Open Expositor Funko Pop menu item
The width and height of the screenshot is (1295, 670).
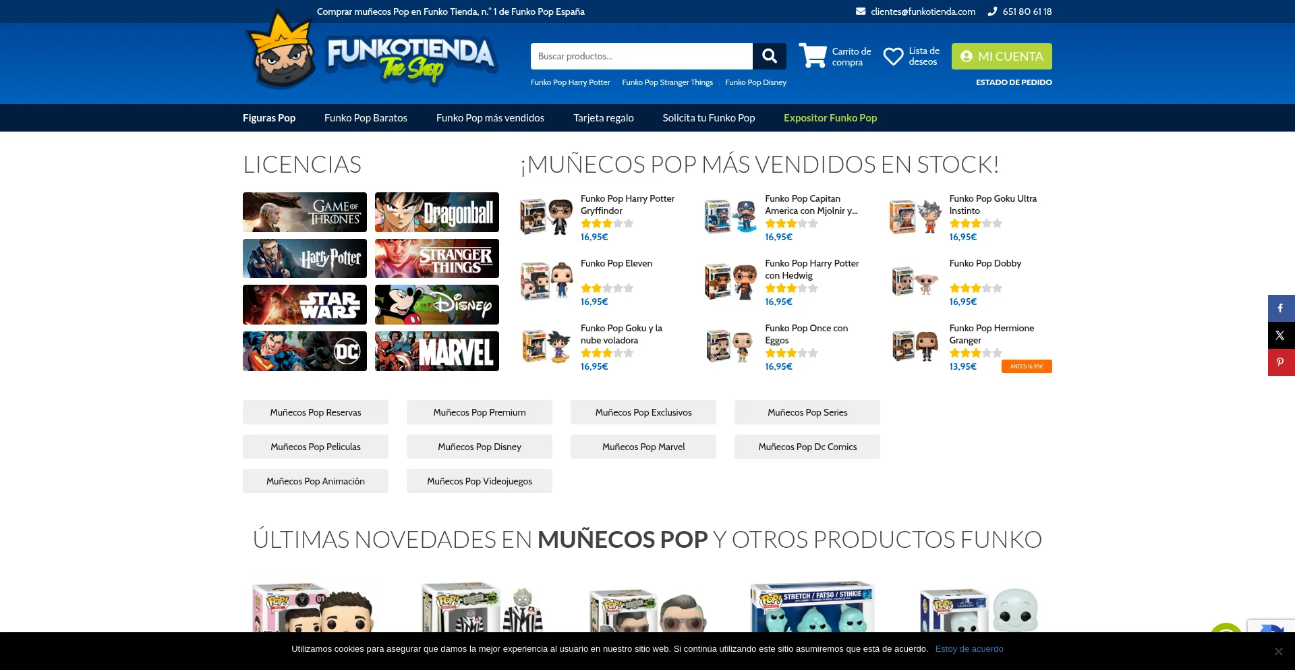pos(830,117)
